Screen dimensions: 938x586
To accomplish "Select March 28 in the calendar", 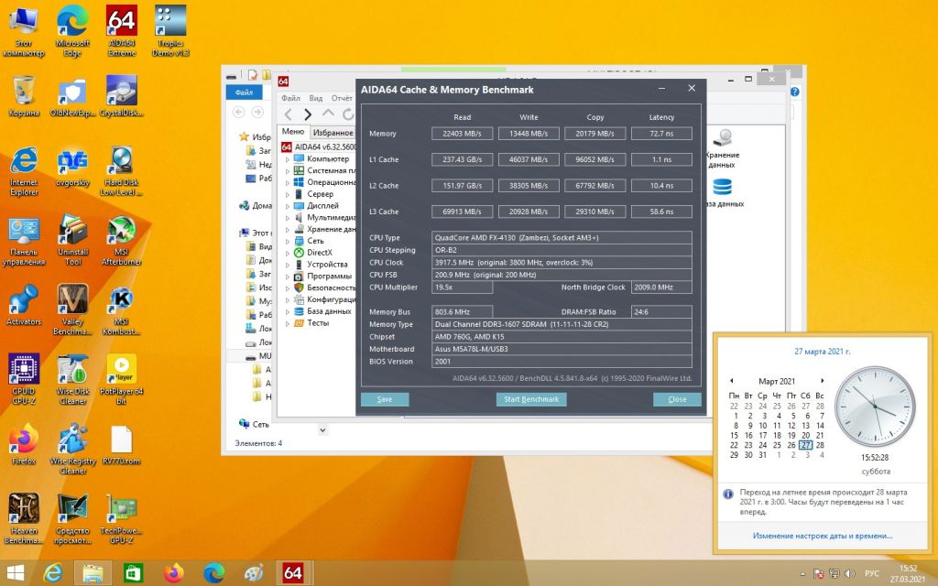I will click(820, 445).
